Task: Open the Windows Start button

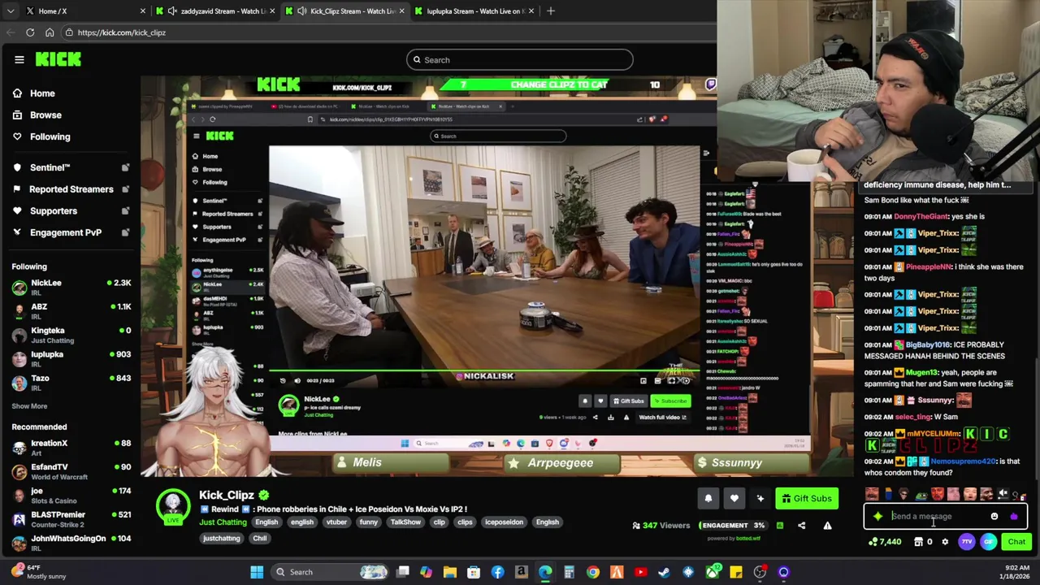Action: coord(257,572)
